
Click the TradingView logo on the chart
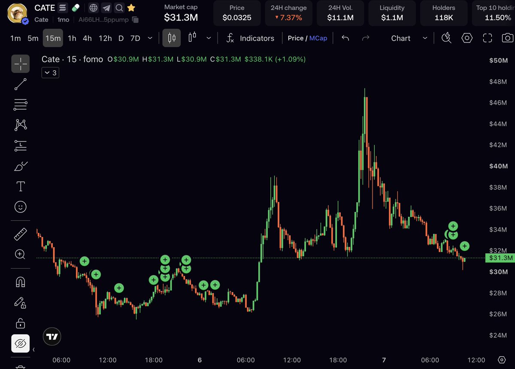[x=52, y=337]
